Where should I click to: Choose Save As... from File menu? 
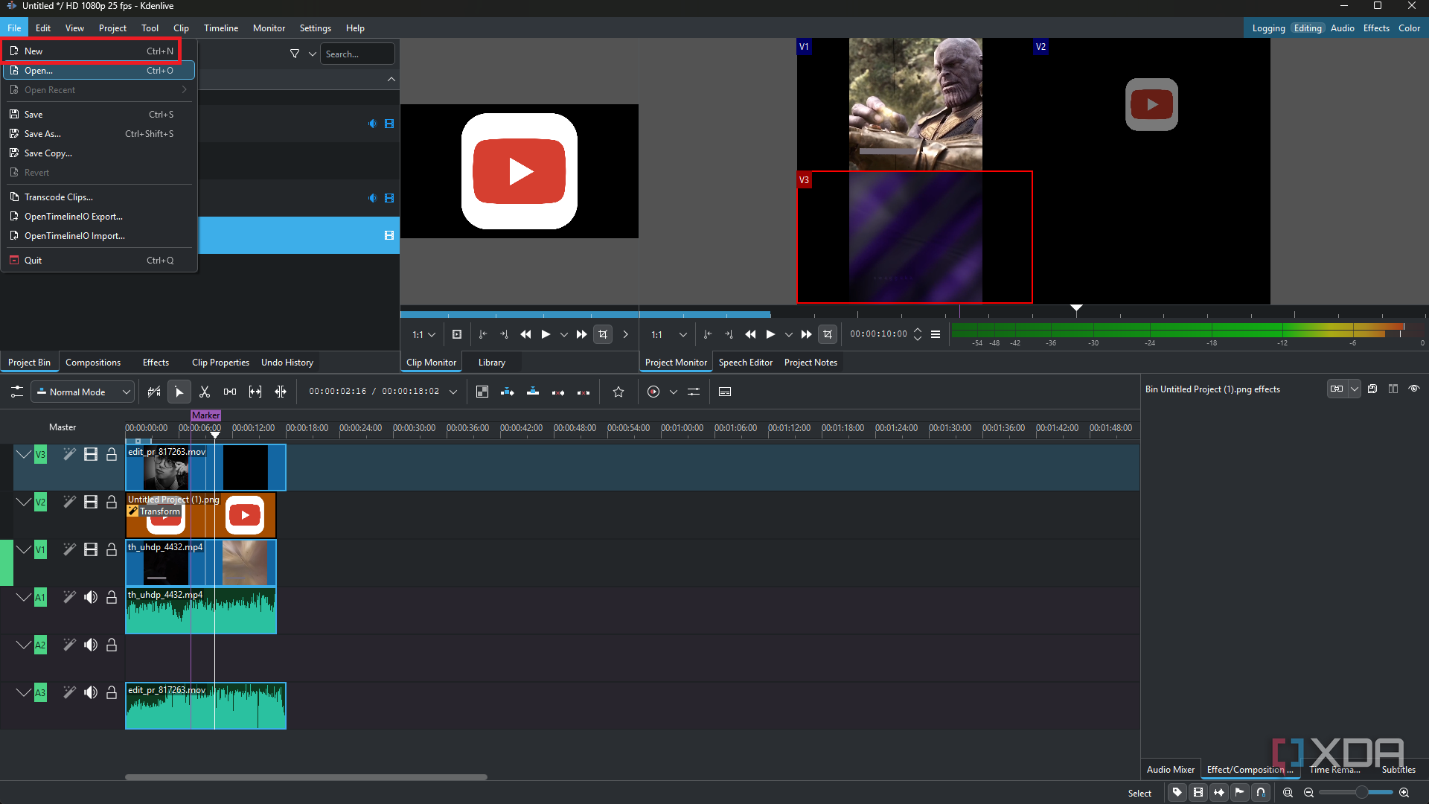[x=99, y=134]
